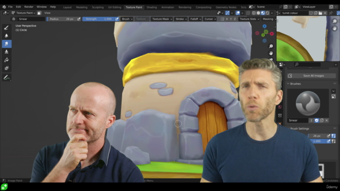Click the image folder open icon
Screen dimensions: 340x191
click(320, 13)
